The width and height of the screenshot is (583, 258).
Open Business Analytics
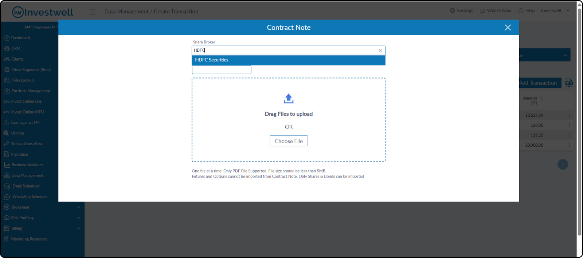[27, 165]
